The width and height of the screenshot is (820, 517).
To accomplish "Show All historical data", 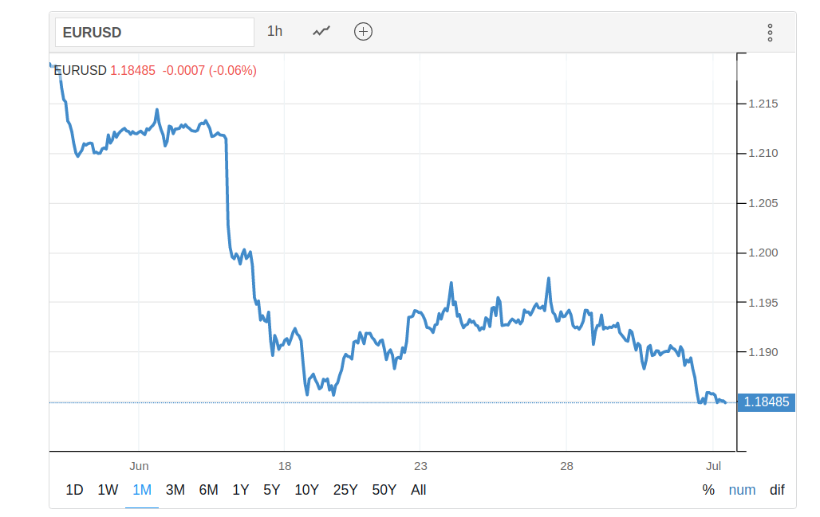I will 418,490.
